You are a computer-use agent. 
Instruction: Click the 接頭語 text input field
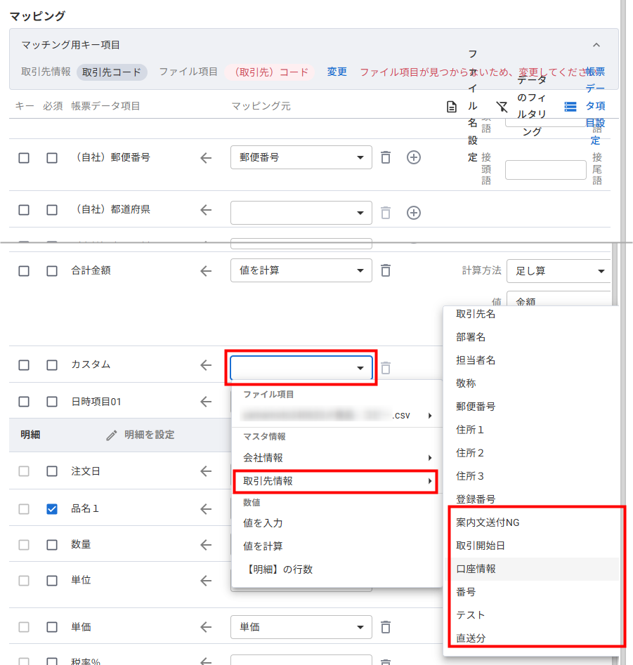[545, 170]
